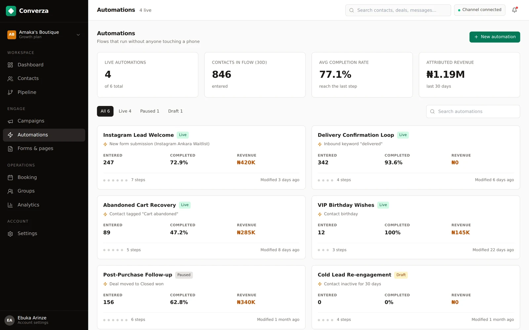Click the EA user avatar
The height and width of the screenshot is (330, 529).
tap(10, 320)
